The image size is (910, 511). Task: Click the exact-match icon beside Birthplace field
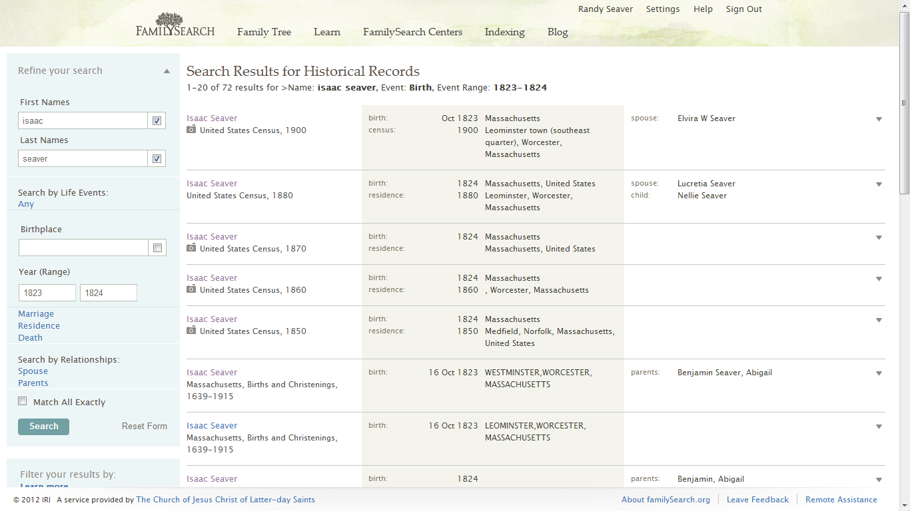coord(157,247)
